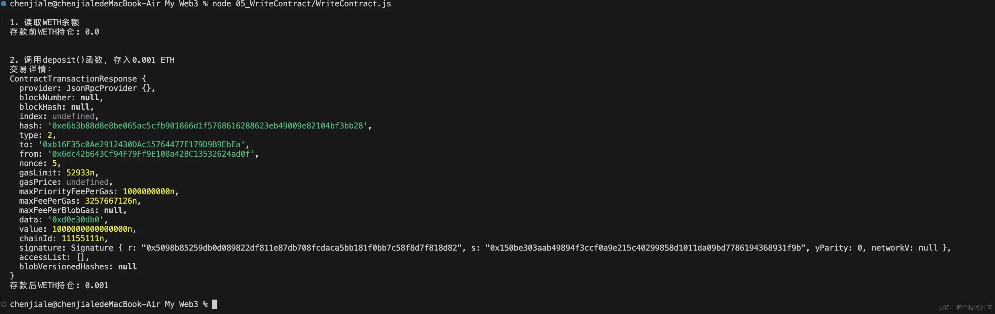Click the gasLimit value 52933n

coord(80,173)
